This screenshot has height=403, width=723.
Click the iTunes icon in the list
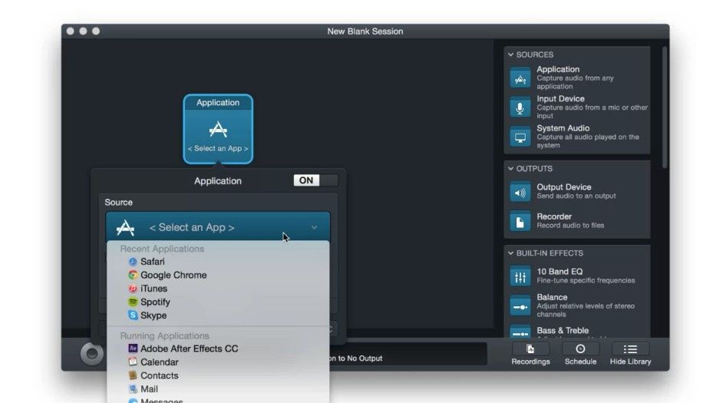(133, 288)
